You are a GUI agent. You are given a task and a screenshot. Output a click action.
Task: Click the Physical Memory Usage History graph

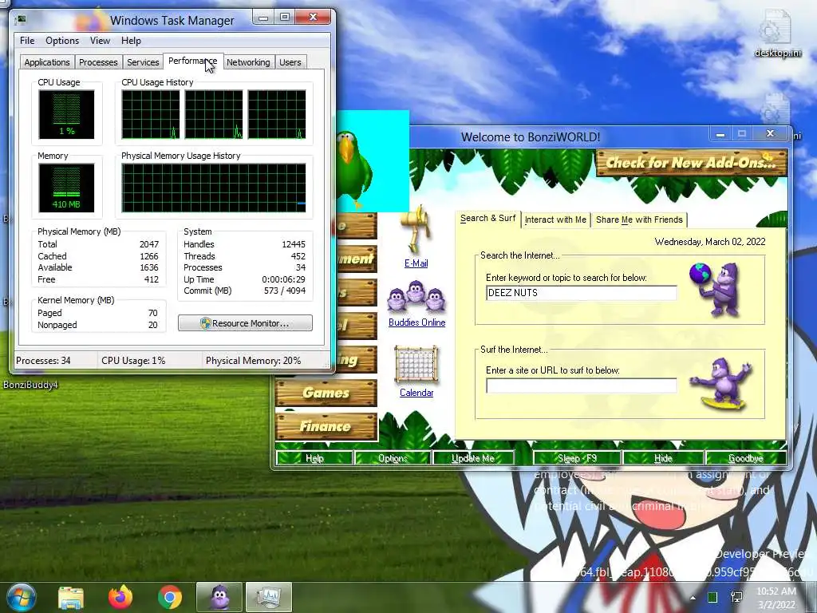pos(214,188)
